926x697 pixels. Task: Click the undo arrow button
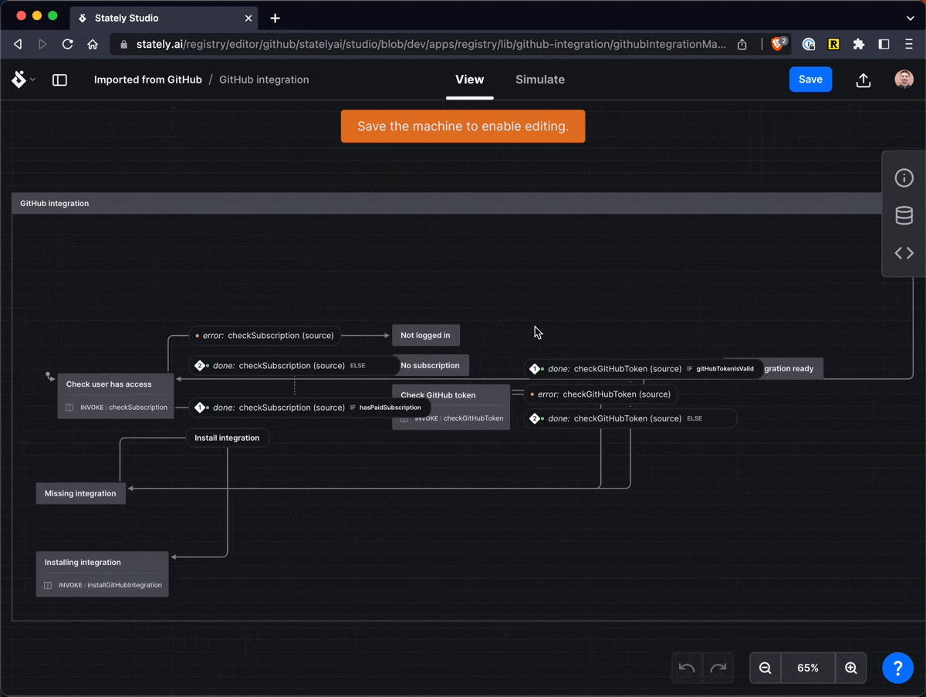(687, 668)
